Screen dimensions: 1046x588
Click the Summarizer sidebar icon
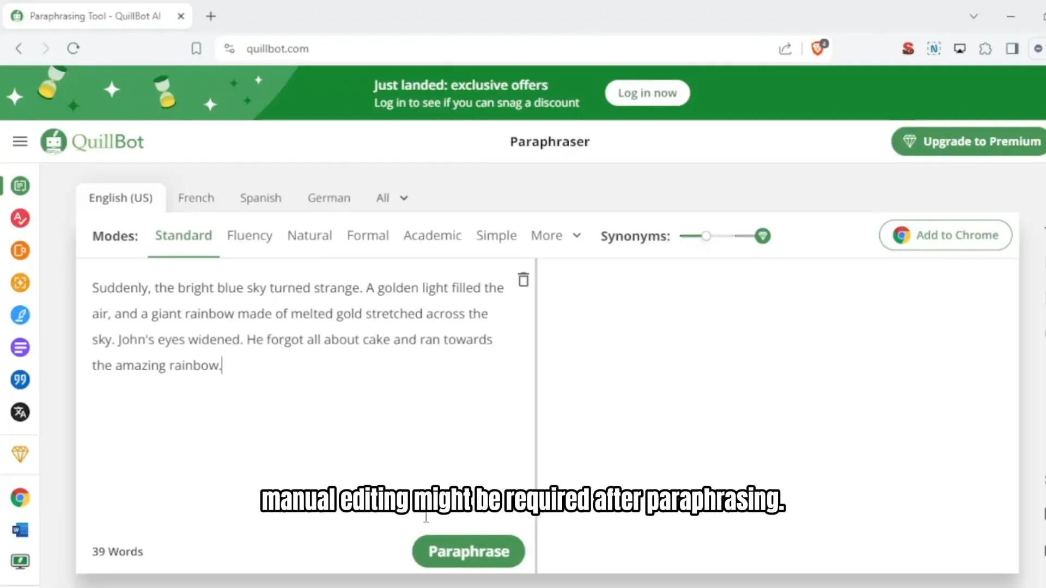pos(20,347)
